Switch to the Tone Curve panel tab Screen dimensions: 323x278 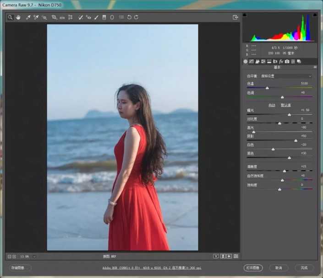(x=251, y=61)
